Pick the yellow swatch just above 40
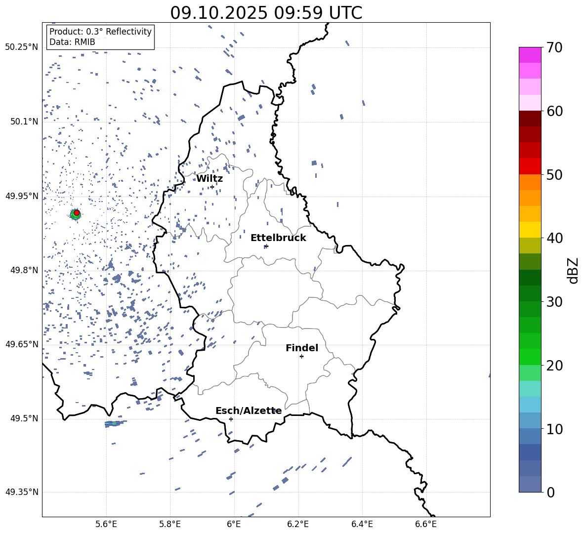The width and height of the screenshot is (585, 534). click(x=530, y=230)
